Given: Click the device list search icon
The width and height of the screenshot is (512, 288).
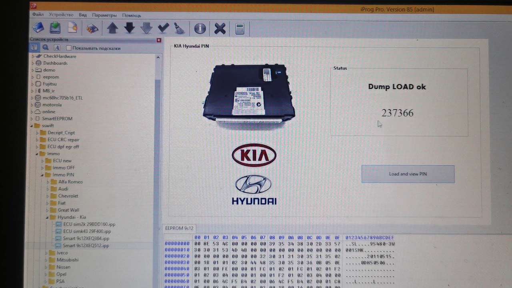Looking at the screenshot, I should 46,47.
